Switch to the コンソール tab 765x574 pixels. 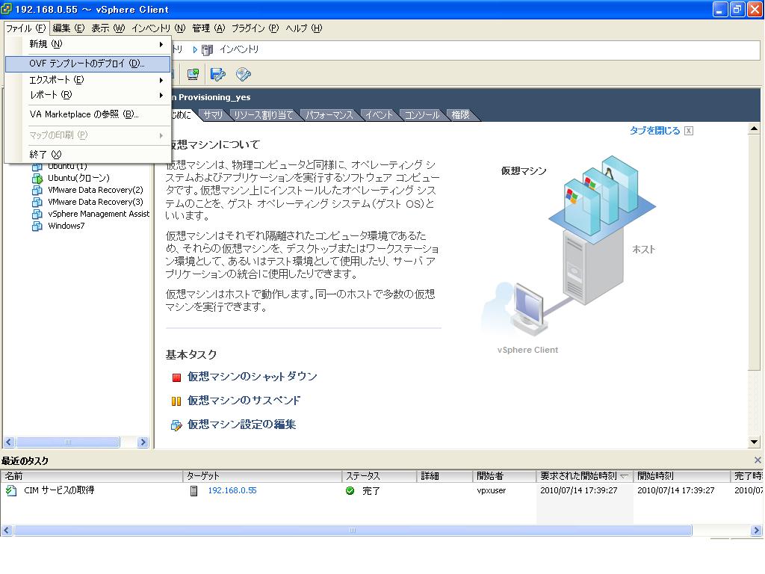point(422,115)
